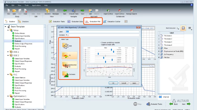Click the blue help icon top right
Viewport: 197px width, 110px height.
[x=192, y=5]
